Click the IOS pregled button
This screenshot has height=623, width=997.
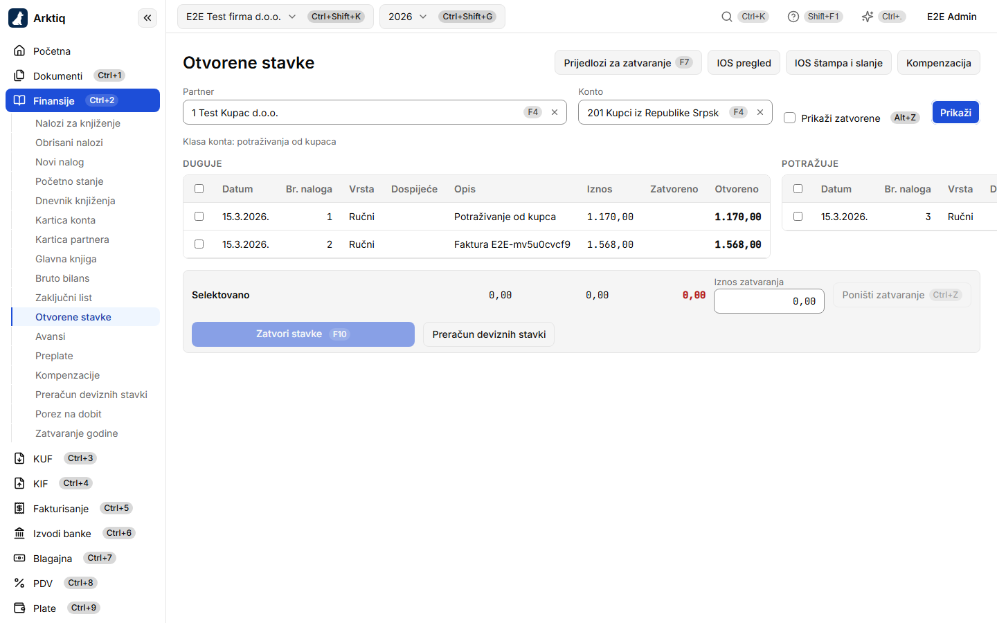click(x=744, y=62)
